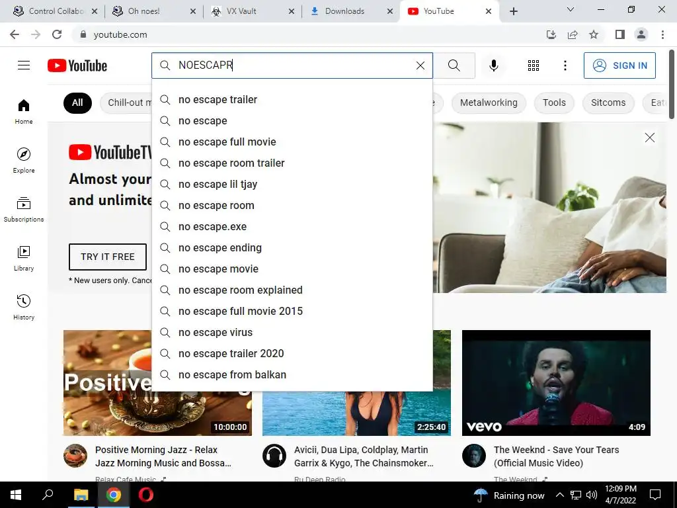The image size is (677, 508).
Task: Select the Metalworking filter chip
Action: point(489,103)
